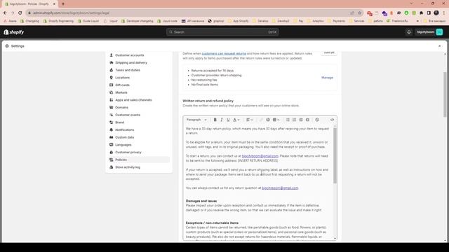Viewport: 449px width, 252px height.
Task: Close the Settings panel
Action: click(x=440, y=46)
